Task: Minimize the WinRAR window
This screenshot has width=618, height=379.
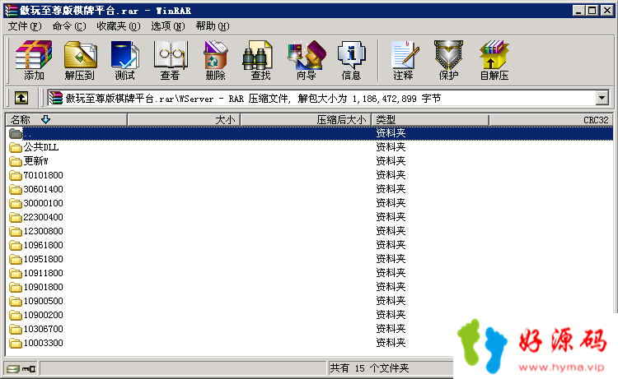Action: (578, 11)
